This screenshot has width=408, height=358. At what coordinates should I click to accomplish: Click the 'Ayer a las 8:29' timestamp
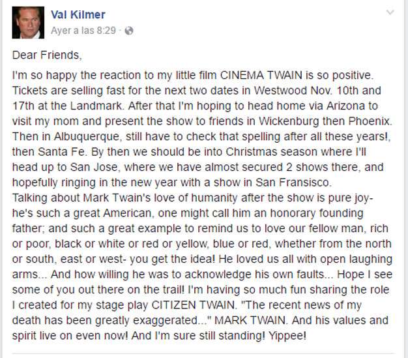point(84,30)
